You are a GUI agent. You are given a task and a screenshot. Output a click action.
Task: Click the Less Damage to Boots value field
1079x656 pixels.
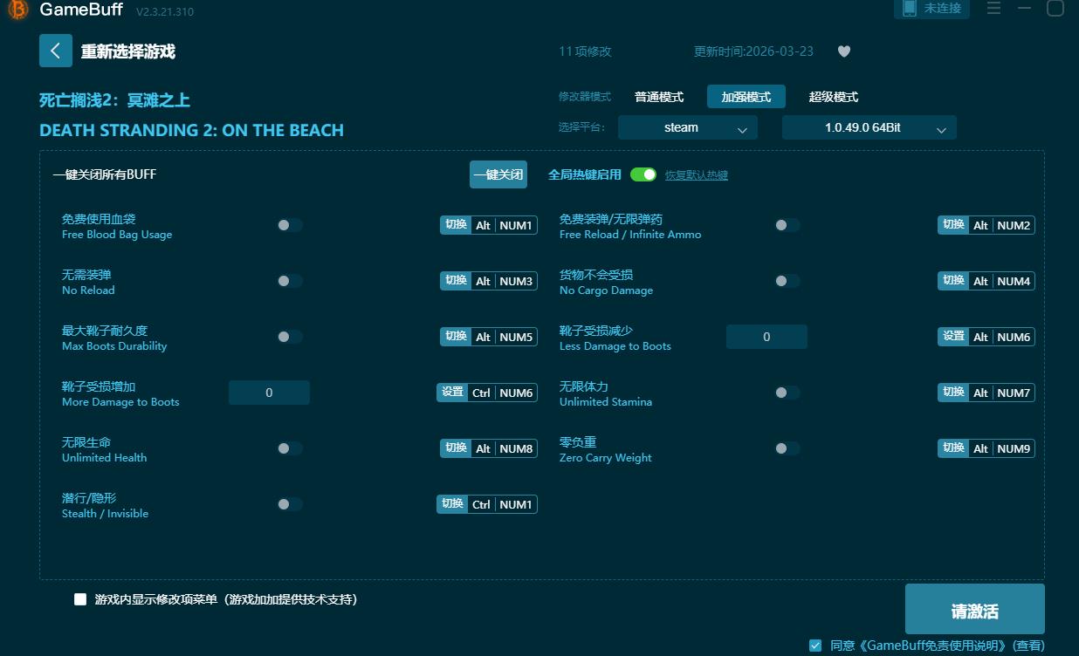click(x=766, y=337)
